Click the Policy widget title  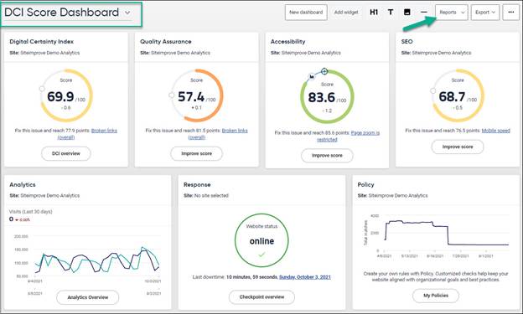[365, 185]
